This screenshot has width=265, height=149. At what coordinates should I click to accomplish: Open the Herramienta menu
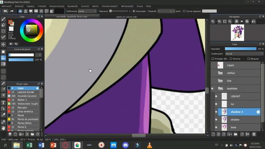[110, 6]
